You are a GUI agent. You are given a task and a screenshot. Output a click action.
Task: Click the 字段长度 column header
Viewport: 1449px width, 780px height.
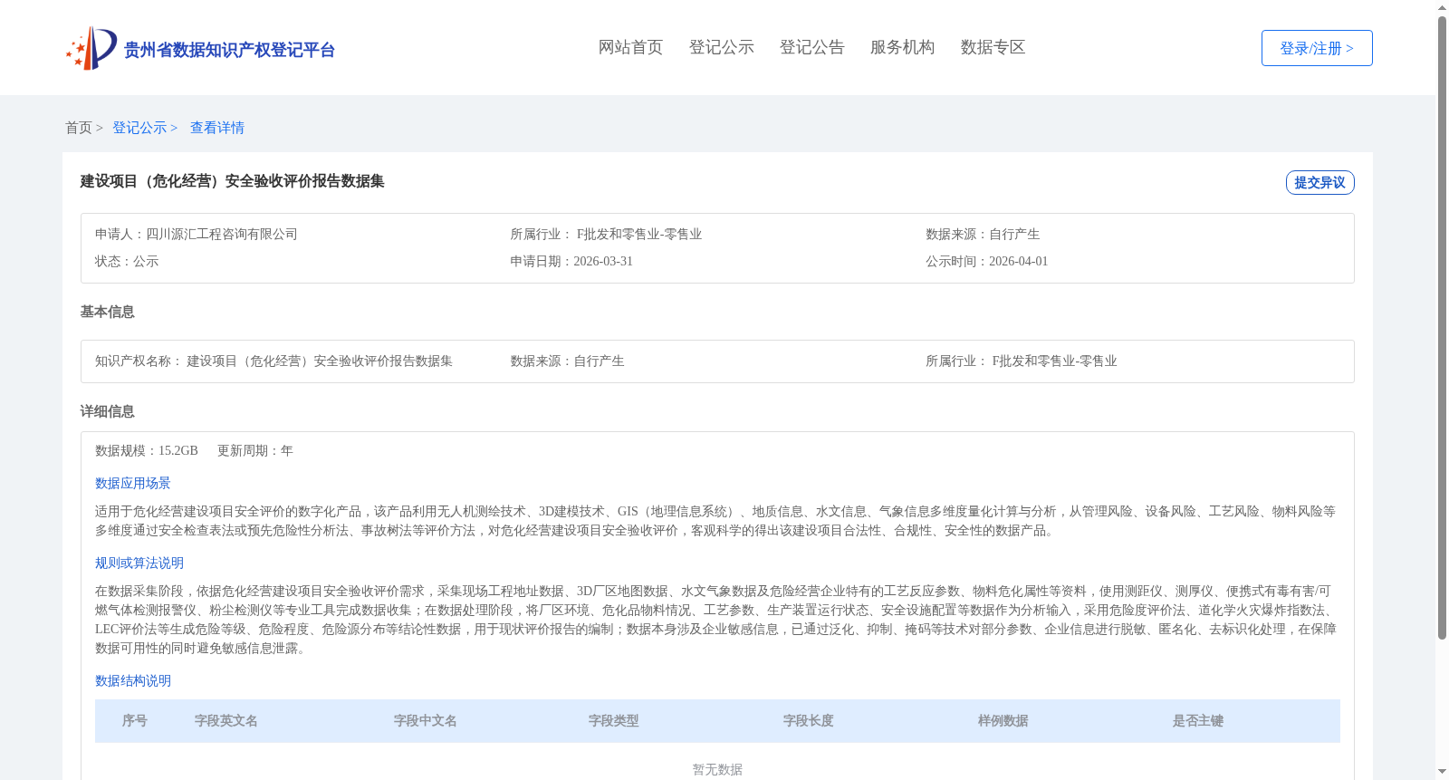809,720
